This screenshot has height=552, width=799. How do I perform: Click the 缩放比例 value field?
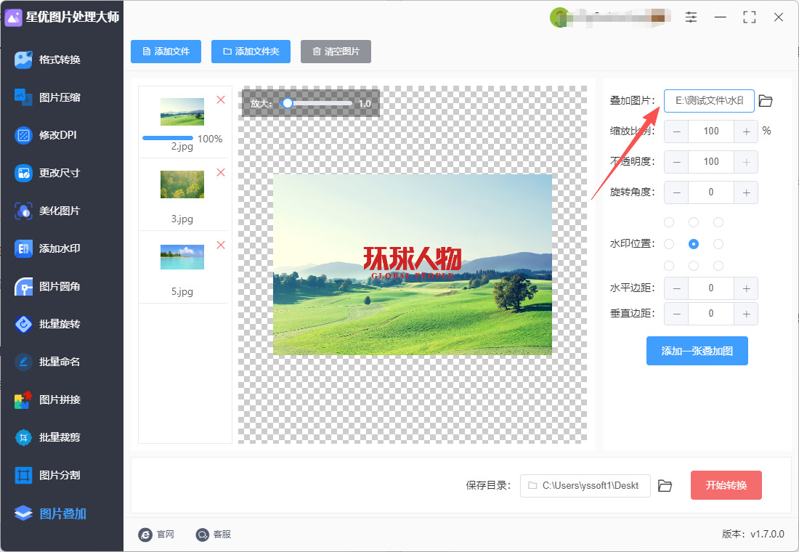coord(711,131)
